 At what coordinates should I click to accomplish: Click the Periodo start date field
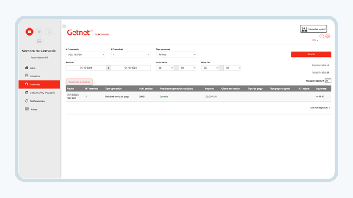pyautogui.click(x=86, y=68)
